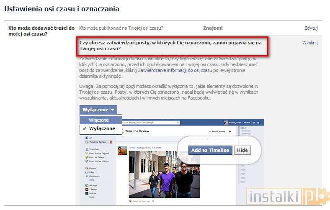The image size is (330, 210).
Task: Open the Airtime app entry
Action: 91,193
